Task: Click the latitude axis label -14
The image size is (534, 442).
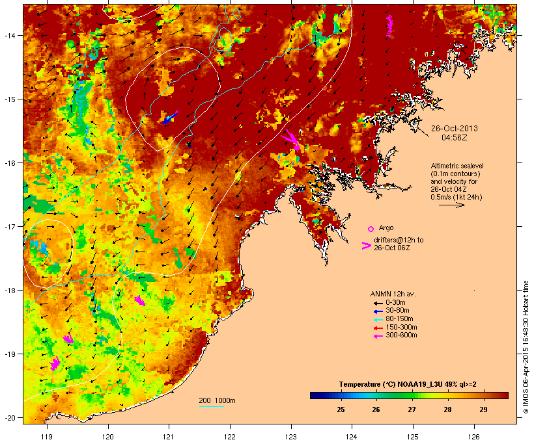Action: pyautogui.click(x=9, y=35)
